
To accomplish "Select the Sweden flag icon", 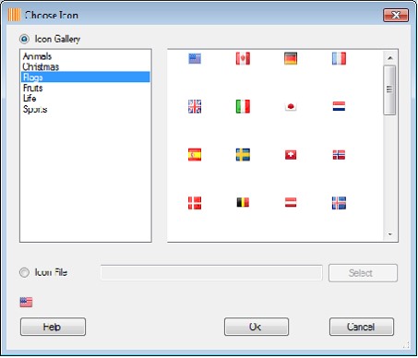I will tap(243, 155).
